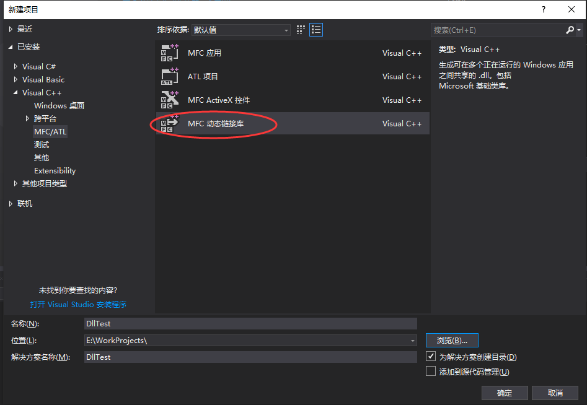Viewport: 587px width, 405px height.
Task: Select the MFC 应用 template name
Action: (x=205, y=53)
